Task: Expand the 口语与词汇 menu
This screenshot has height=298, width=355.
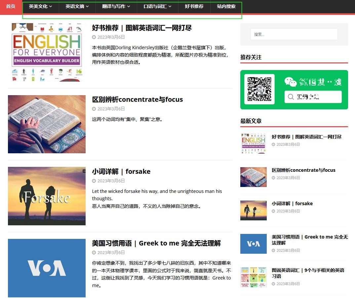Action: (157, 6)
